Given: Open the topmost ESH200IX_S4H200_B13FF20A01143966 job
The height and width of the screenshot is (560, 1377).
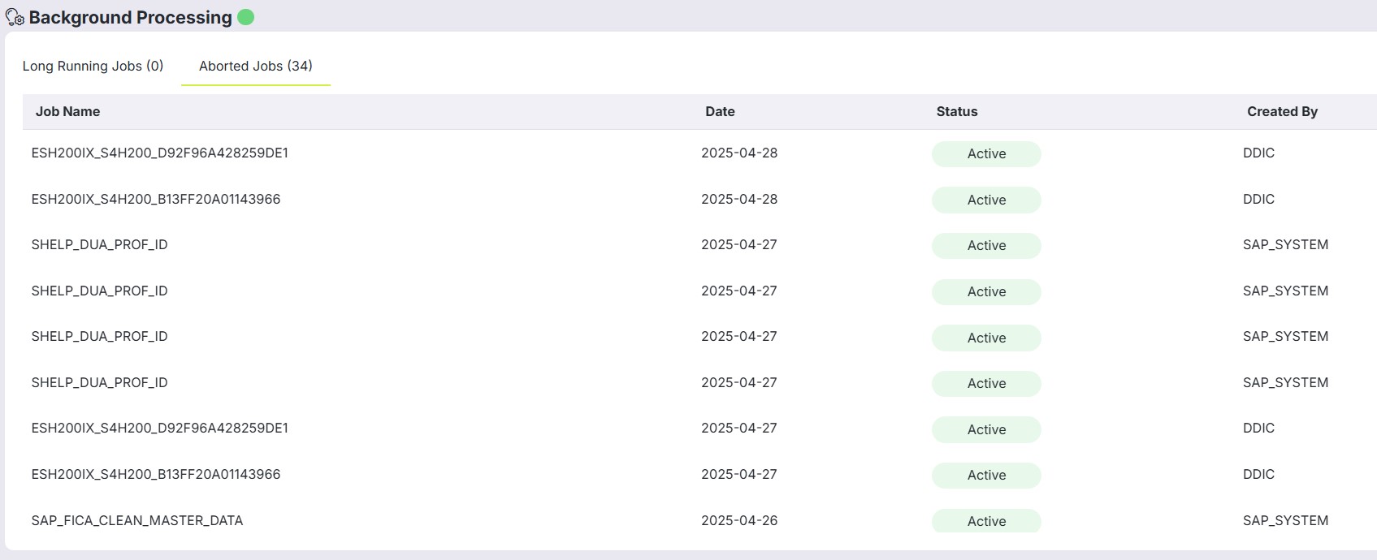Looking at the screenshot, I should [x=156, y=200].
